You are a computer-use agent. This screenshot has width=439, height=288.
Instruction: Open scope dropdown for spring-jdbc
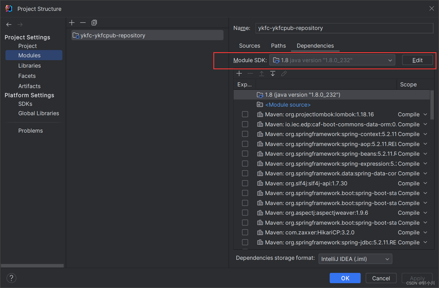tap(425, 242)
